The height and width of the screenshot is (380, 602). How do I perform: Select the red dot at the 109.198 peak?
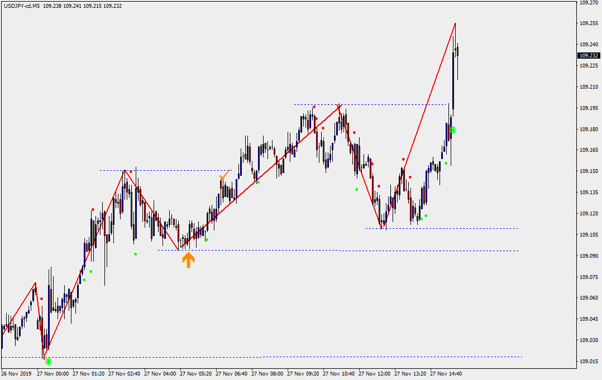tap(314, 107)
